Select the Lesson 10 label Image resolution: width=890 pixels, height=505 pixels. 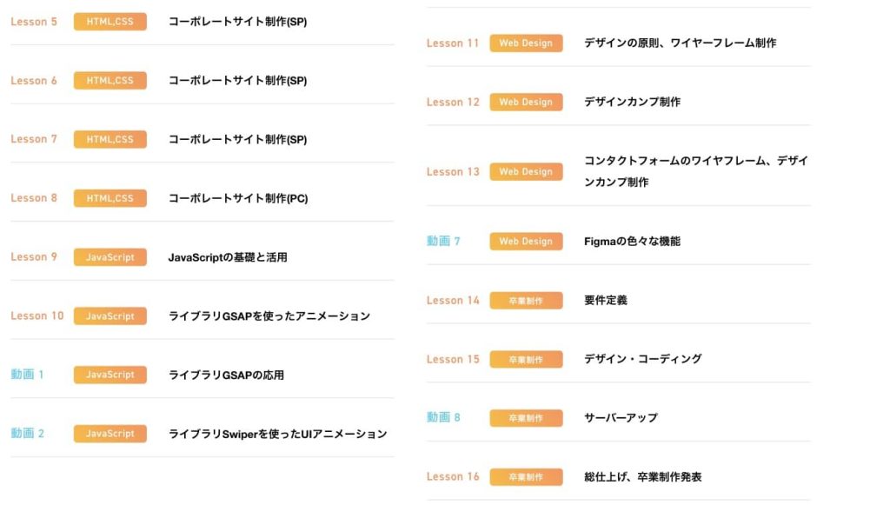(37, 316)
